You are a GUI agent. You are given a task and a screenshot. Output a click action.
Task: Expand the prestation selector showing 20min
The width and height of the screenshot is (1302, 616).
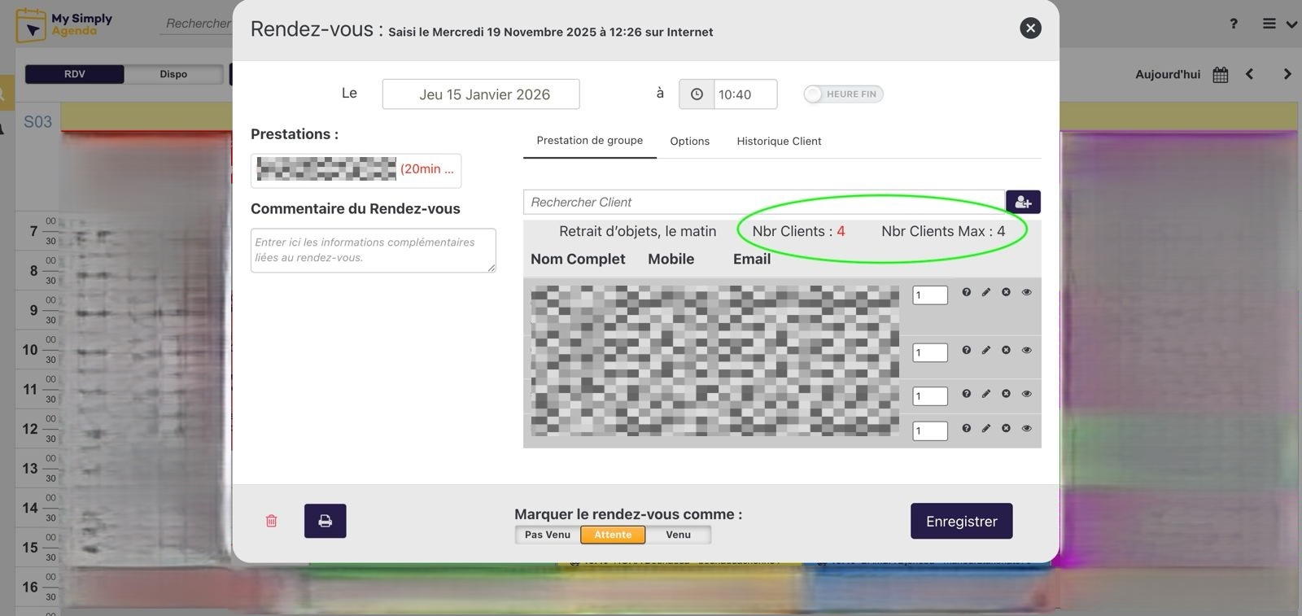[x=356, y=169]
